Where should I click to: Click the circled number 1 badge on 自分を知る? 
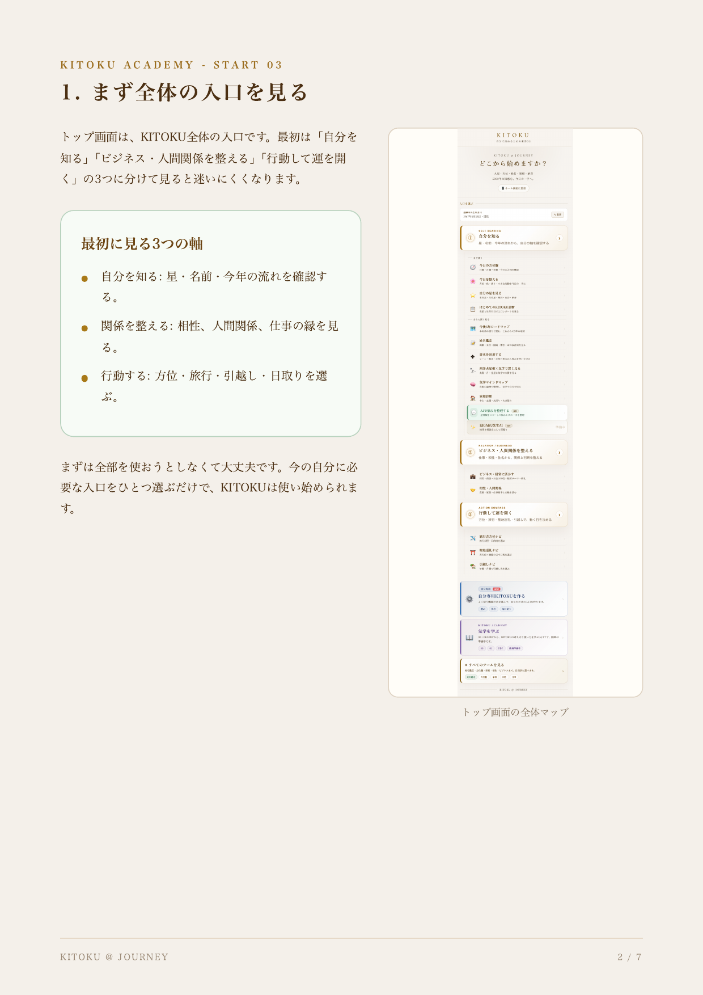point(470,238)
